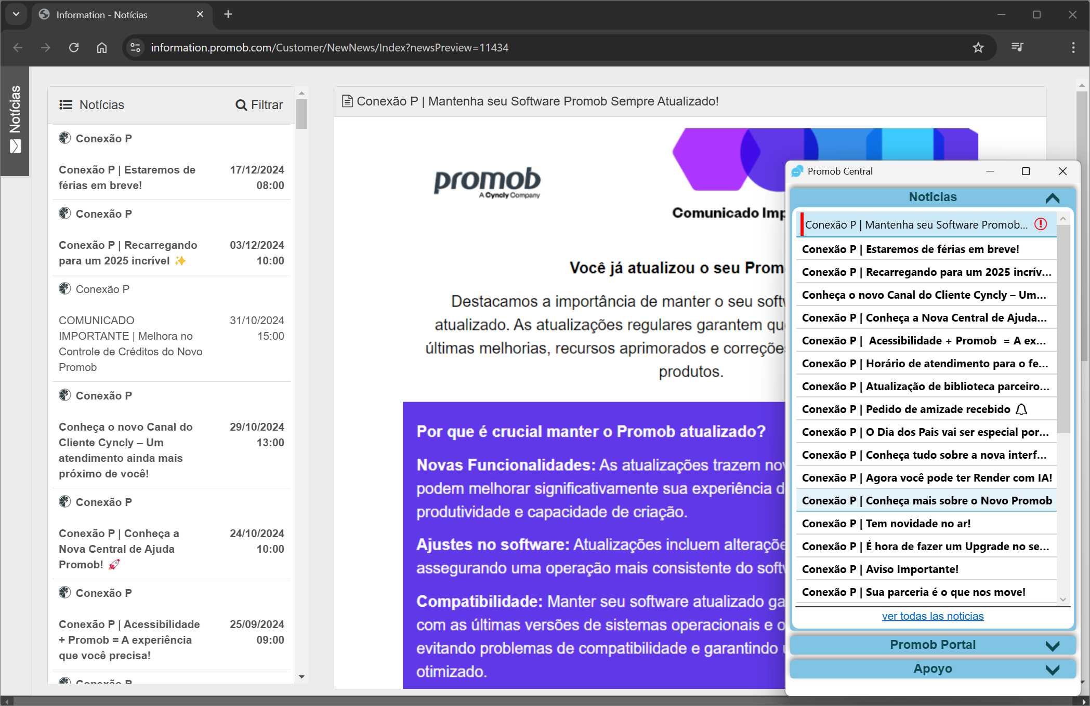Image resolution: width=1090 pixels, height=706 pixels.
Task: Open site information icon in address bar
Action: point(135,48)
